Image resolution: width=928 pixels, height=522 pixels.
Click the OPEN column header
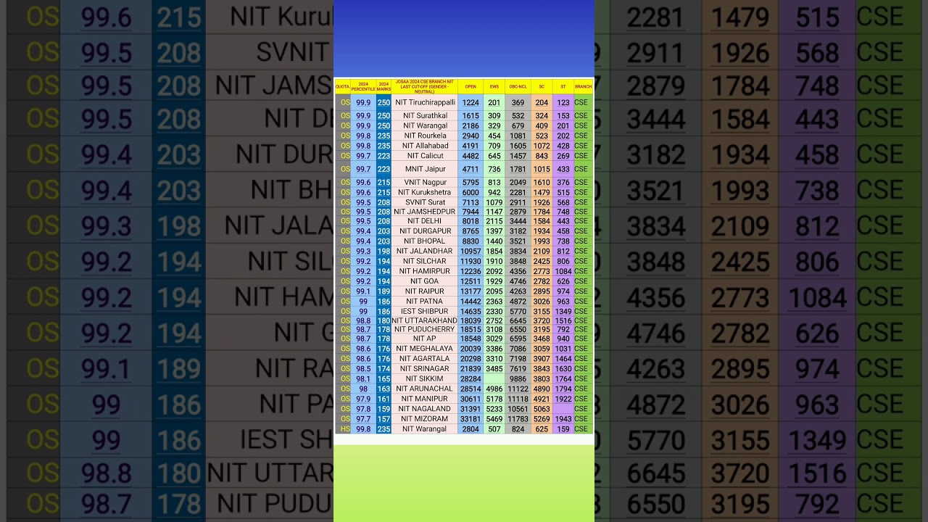(x=471, y=86)
